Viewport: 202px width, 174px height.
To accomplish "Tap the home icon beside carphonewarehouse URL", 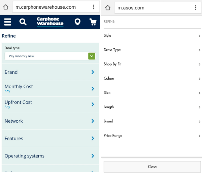I will click(x=6, y=7).
